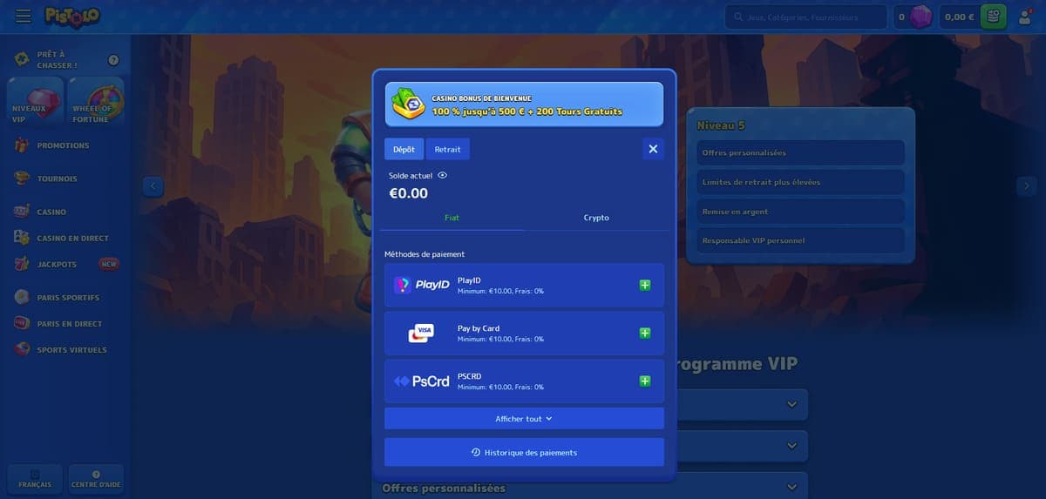This screenshot has height=499, width=1046.
Task: Click the €0.00 current balance amount
Action: point(408,193)
